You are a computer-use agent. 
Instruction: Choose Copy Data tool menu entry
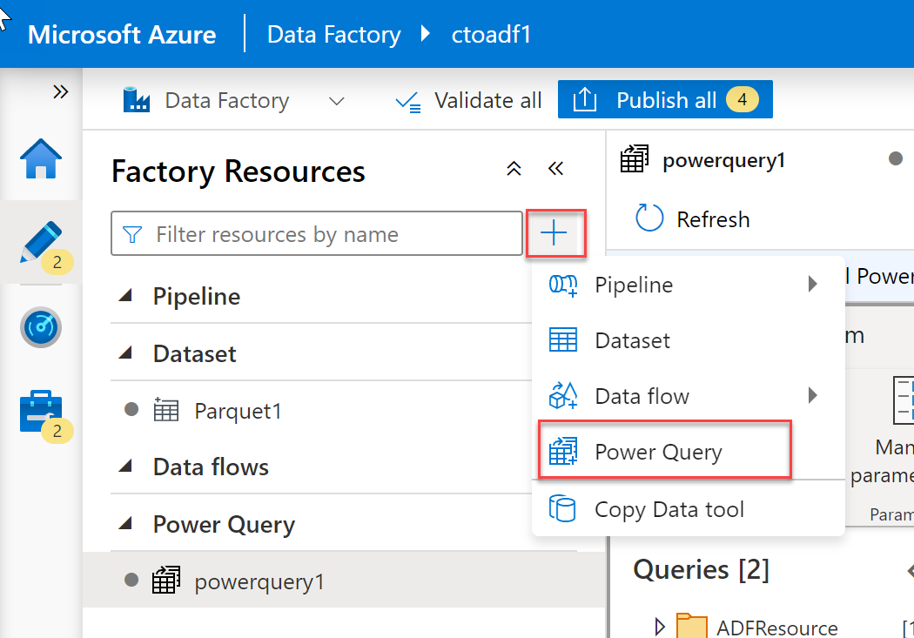tap(669, 509)
